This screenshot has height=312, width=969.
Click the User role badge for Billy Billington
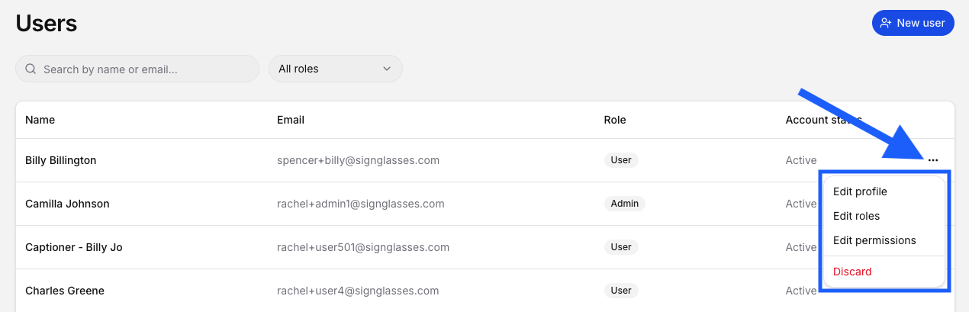click(621, 160)
